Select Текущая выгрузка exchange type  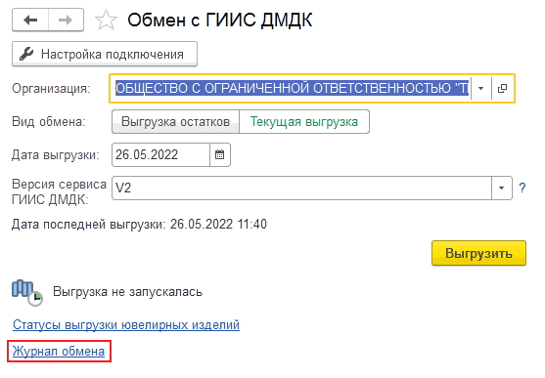tap(304, 122)
